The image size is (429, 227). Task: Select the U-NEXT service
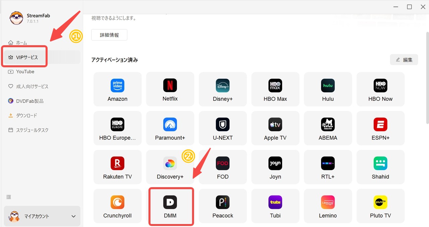223,128
